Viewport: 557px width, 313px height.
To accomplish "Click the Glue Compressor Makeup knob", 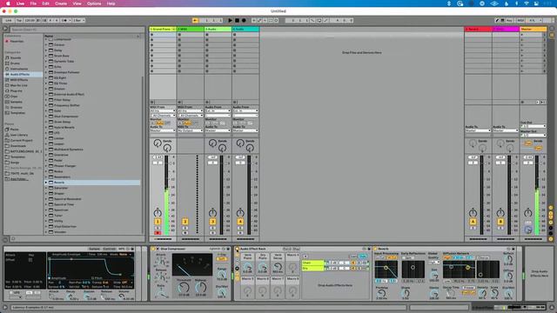I will coord(201,288).
